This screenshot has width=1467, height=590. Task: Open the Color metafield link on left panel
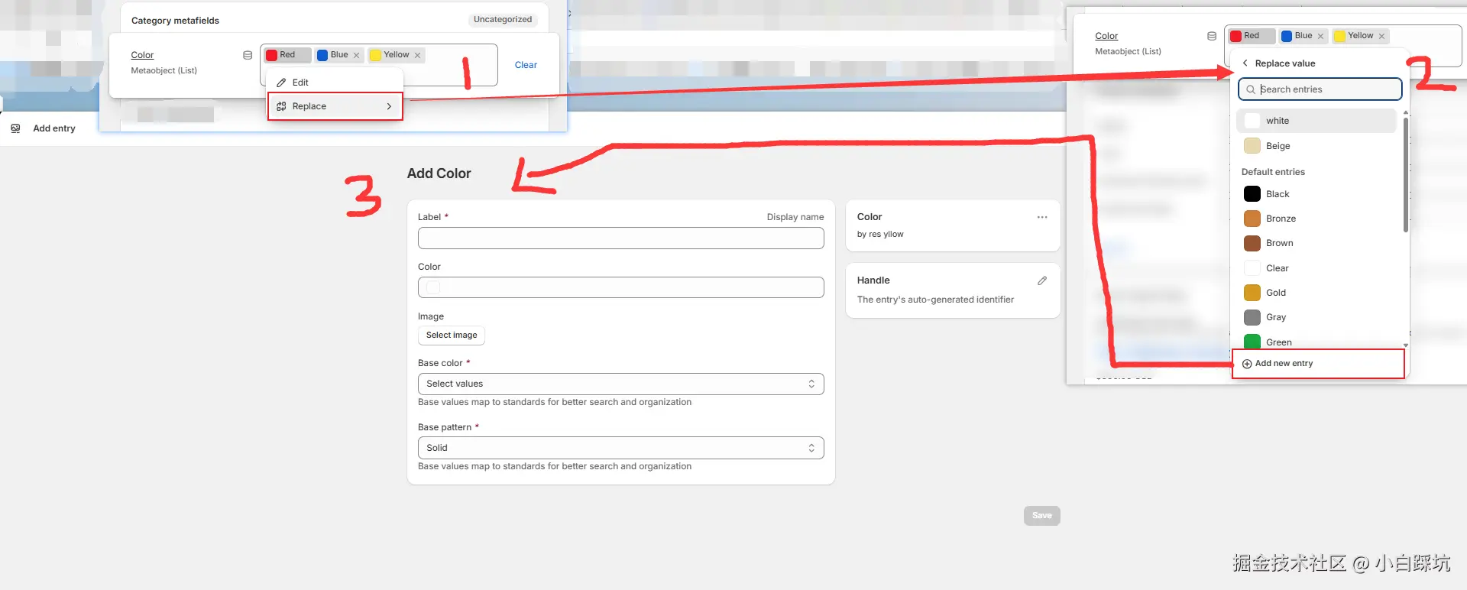[142, 55]
